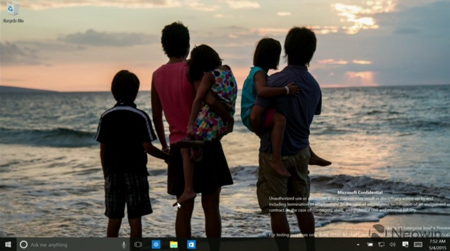Click the Cortana circle icon
Image resolution: width=450 pixels, height=251 pixels.
[24, 244]
